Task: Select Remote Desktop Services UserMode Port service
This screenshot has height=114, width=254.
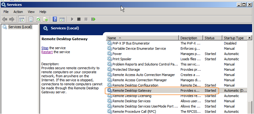Action: (x=177, y=106)
